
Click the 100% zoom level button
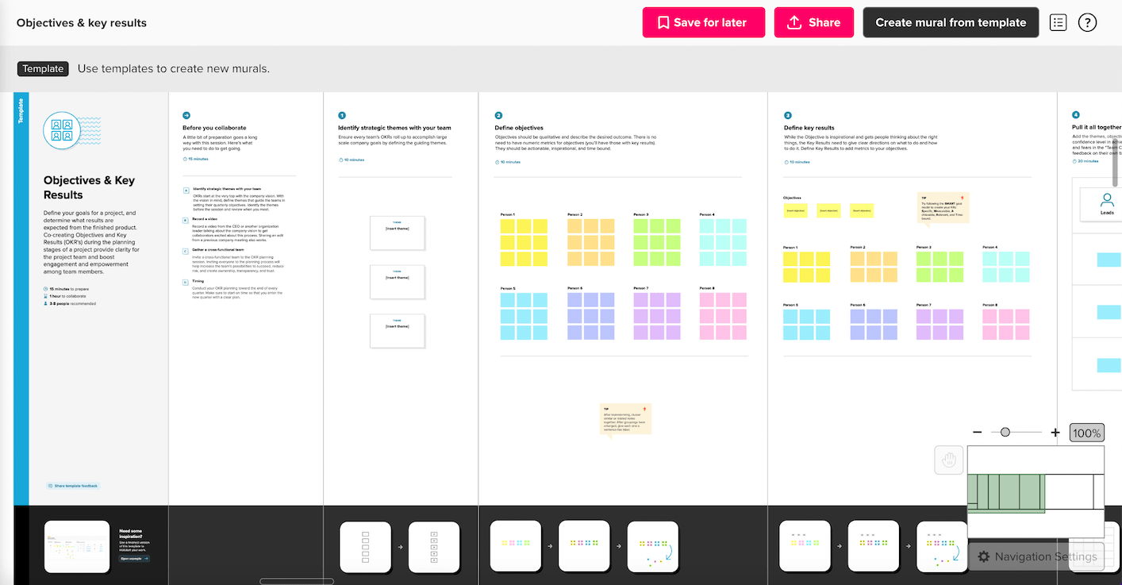1086,433
